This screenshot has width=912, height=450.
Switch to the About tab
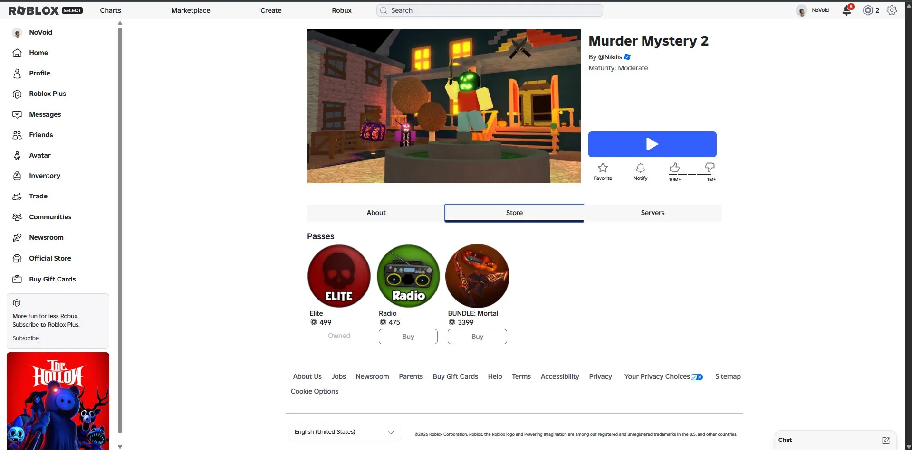[376, 213]
